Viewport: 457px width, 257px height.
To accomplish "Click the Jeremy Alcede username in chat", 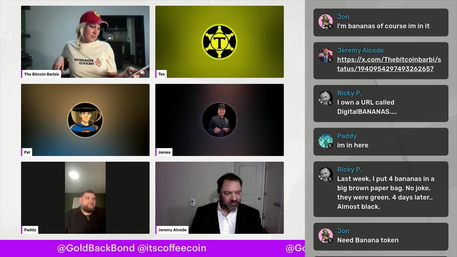I will click(360, 50).
